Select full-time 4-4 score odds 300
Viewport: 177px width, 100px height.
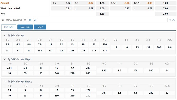point(159,47)
